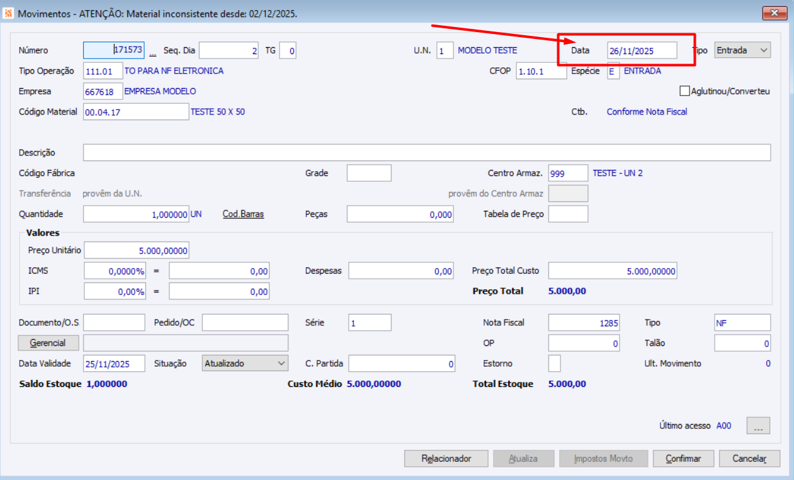
Task: Click the Preço Total Custo field
Action: tap(613, 271)
